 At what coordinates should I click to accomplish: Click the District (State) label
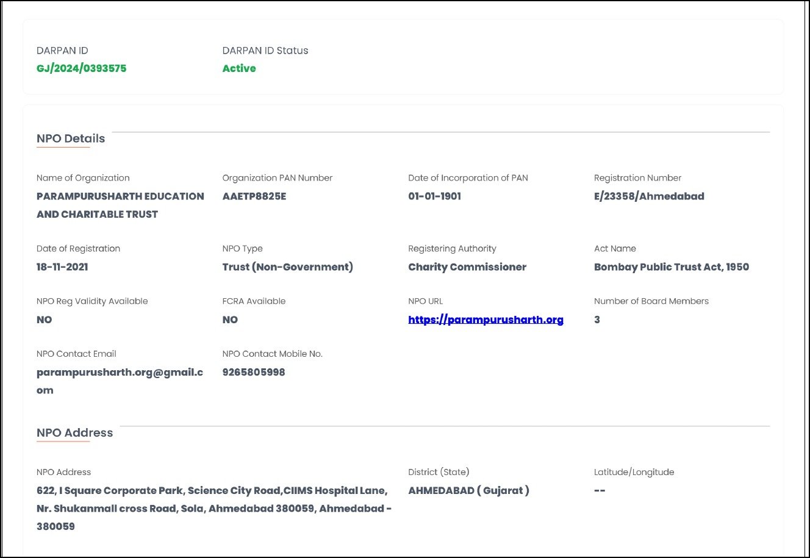point(439,472)
